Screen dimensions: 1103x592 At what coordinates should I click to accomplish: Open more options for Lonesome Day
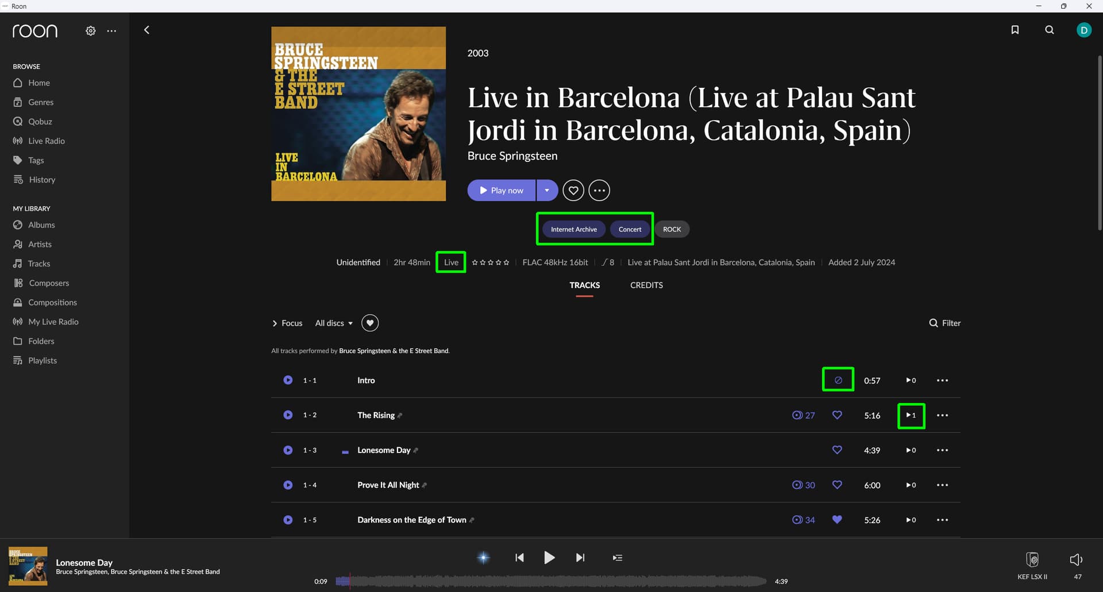click(943, 450)
